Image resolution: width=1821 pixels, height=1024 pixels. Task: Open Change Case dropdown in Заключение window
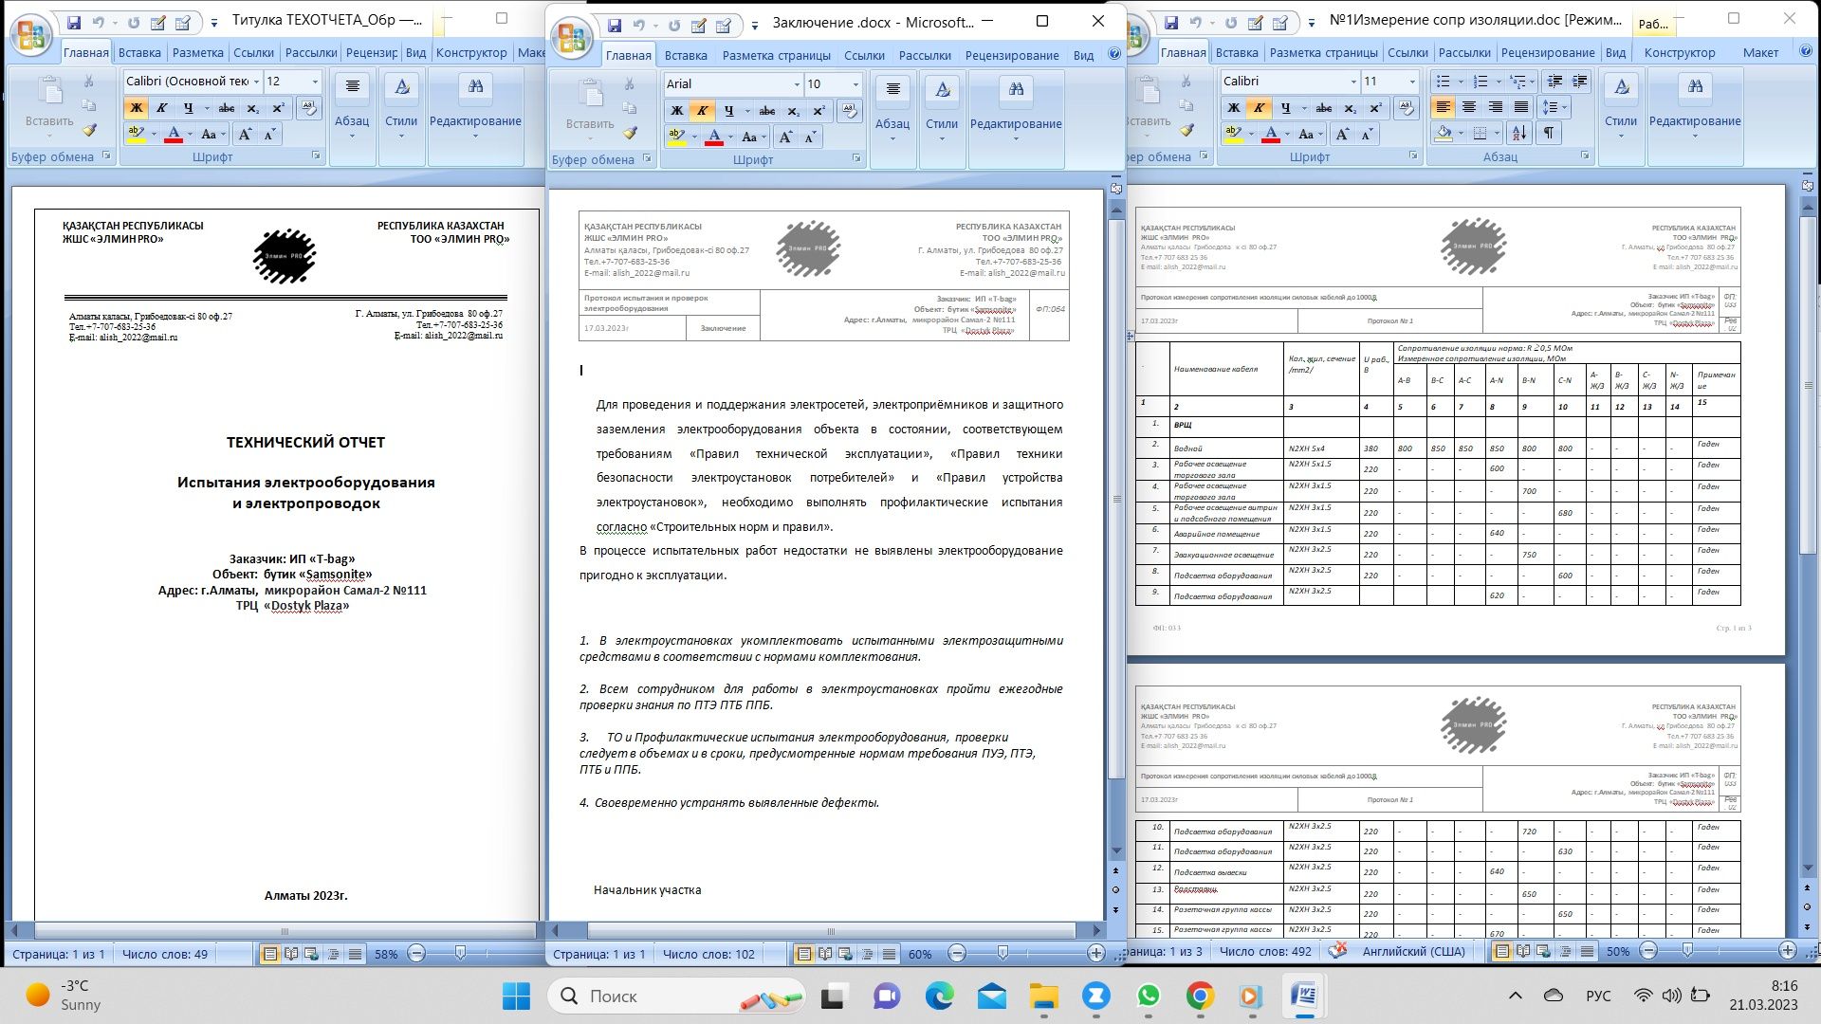tap(755, 137)
